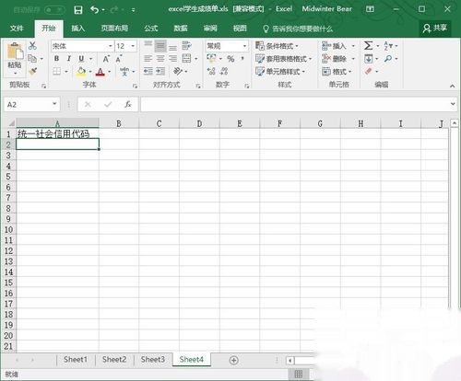Click the Paste clipboard icon
461x381 pixels.
pos(15,51)
